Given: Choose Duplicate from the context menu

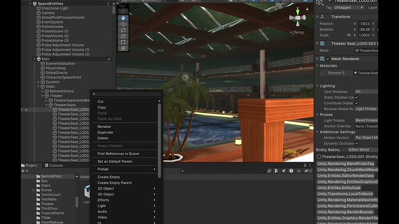Looking at the screenshot, I should [x=106, y=132].
